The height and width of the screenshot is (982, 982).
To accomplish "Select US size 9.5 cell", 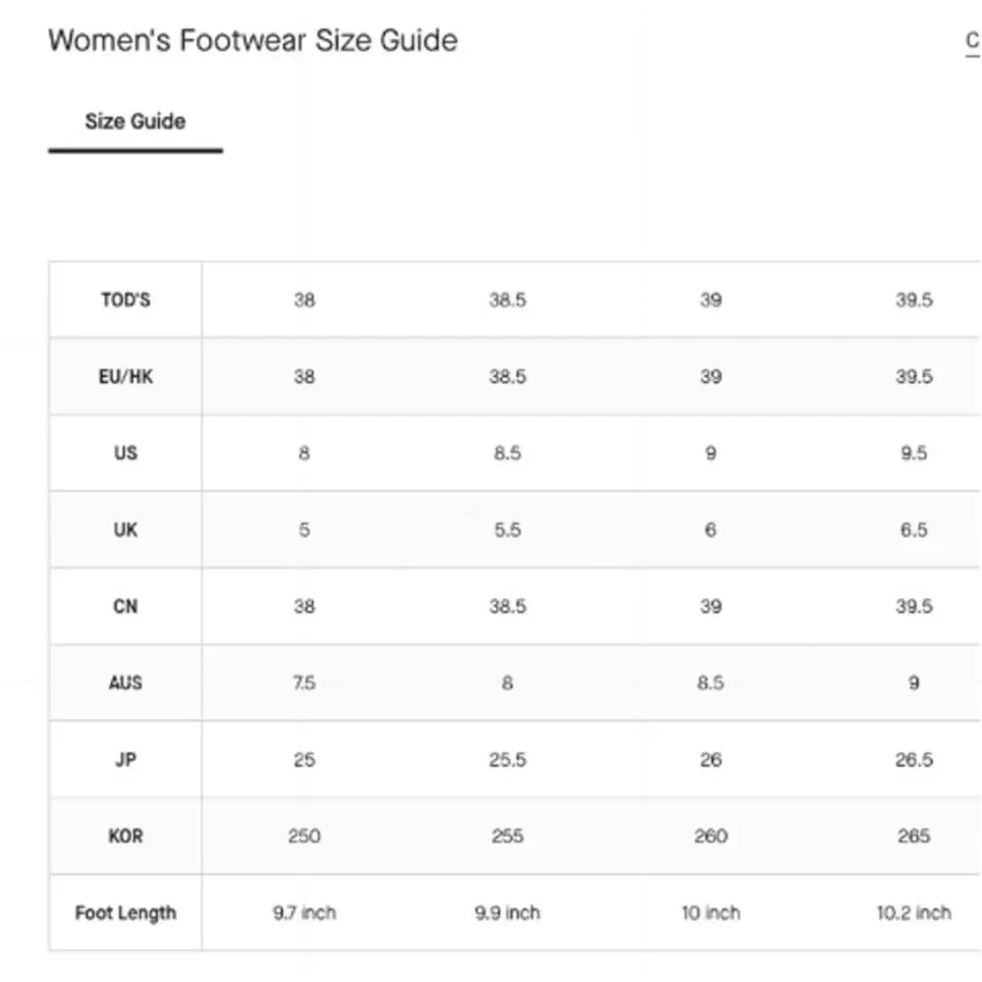I will pos(913,453).
